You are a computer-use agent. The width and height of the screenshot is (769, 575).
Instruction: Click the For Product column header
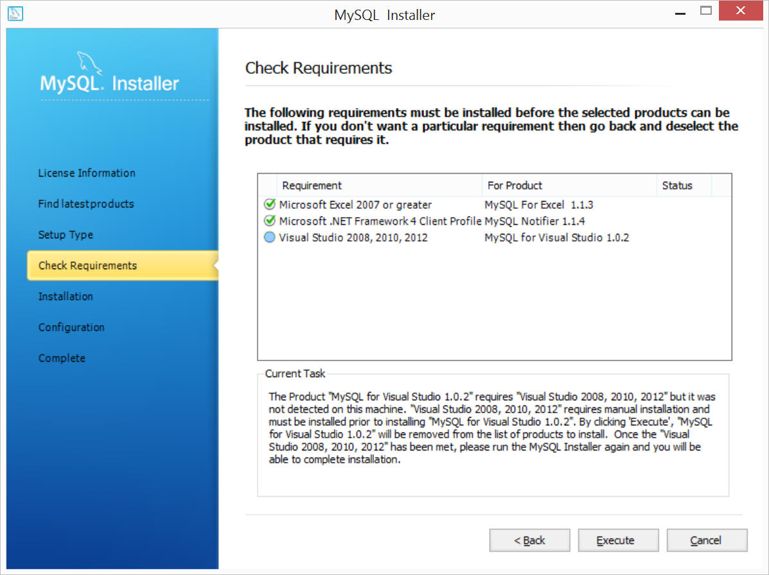tap(569, 186)
